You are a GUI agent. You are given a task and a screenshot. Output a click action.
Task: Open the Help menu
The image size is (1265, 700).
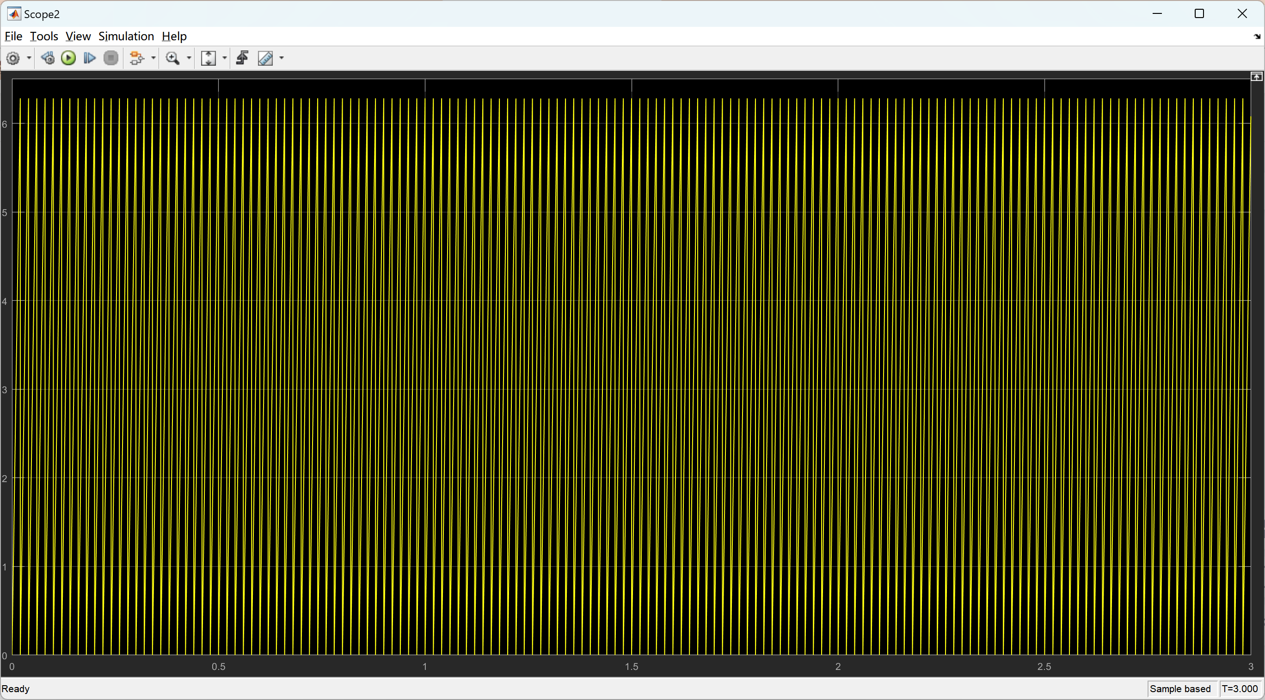coord(174,37)
